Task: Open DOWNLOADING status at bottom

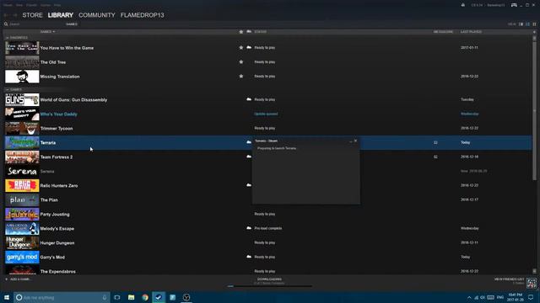Action: [269, 279]
